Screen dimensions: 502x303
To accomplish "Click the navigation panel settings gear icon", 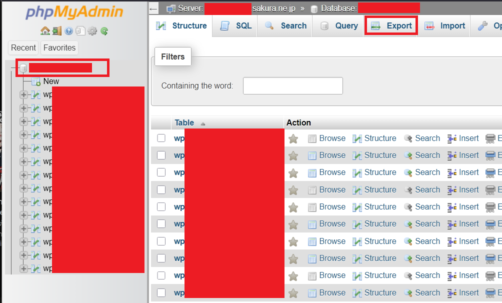I will click(x=92, y=31).
